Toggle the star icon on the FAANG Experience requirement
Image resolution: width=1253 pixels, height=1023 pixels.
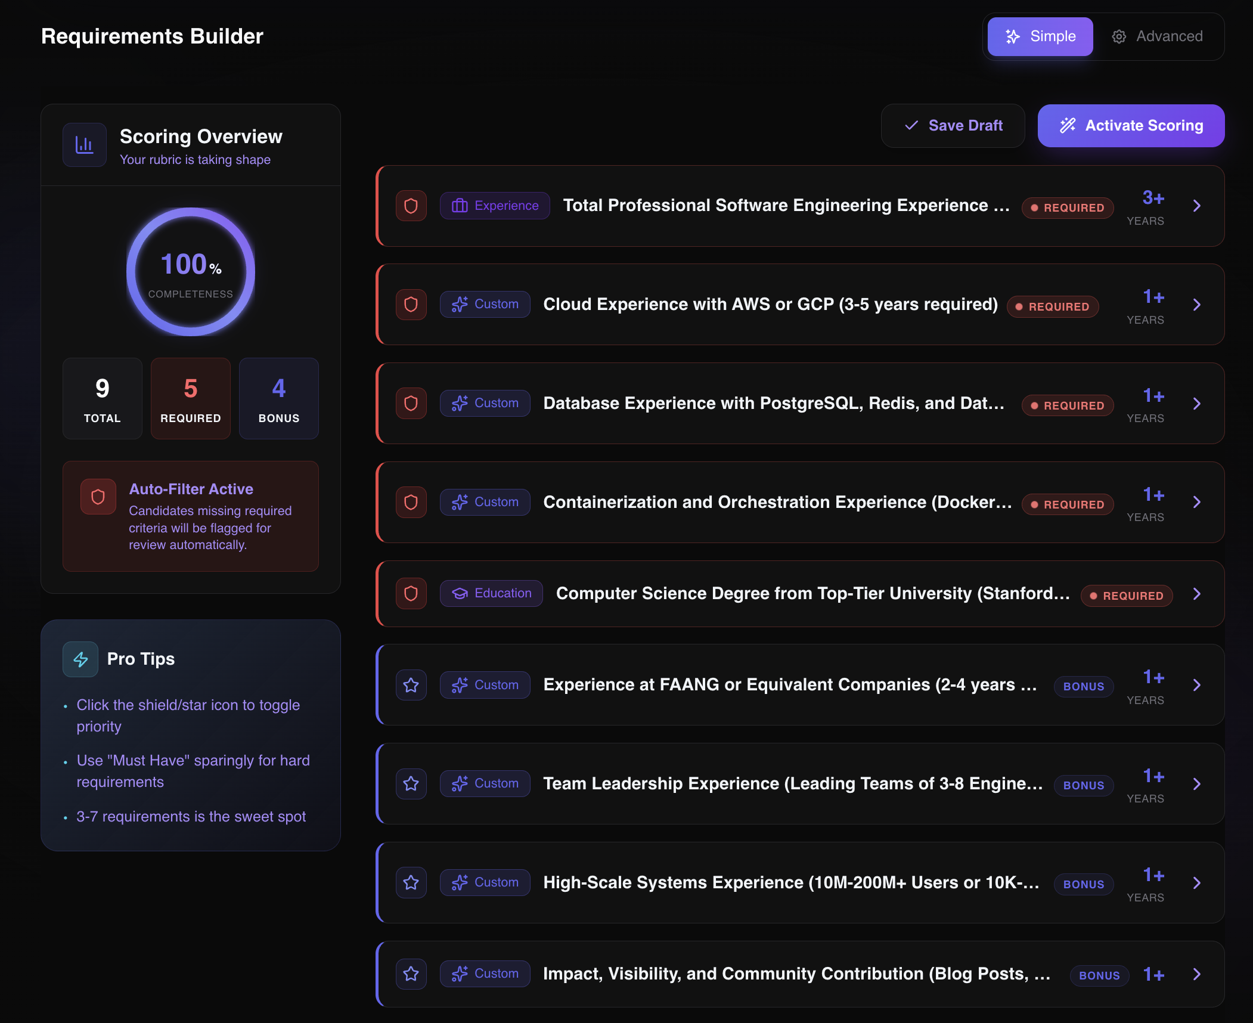click(411, 685)
